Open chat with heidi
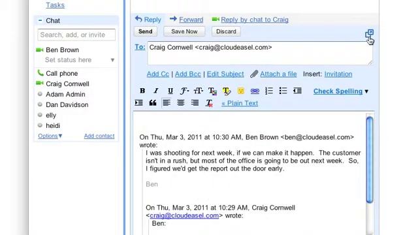 [53, 126]
